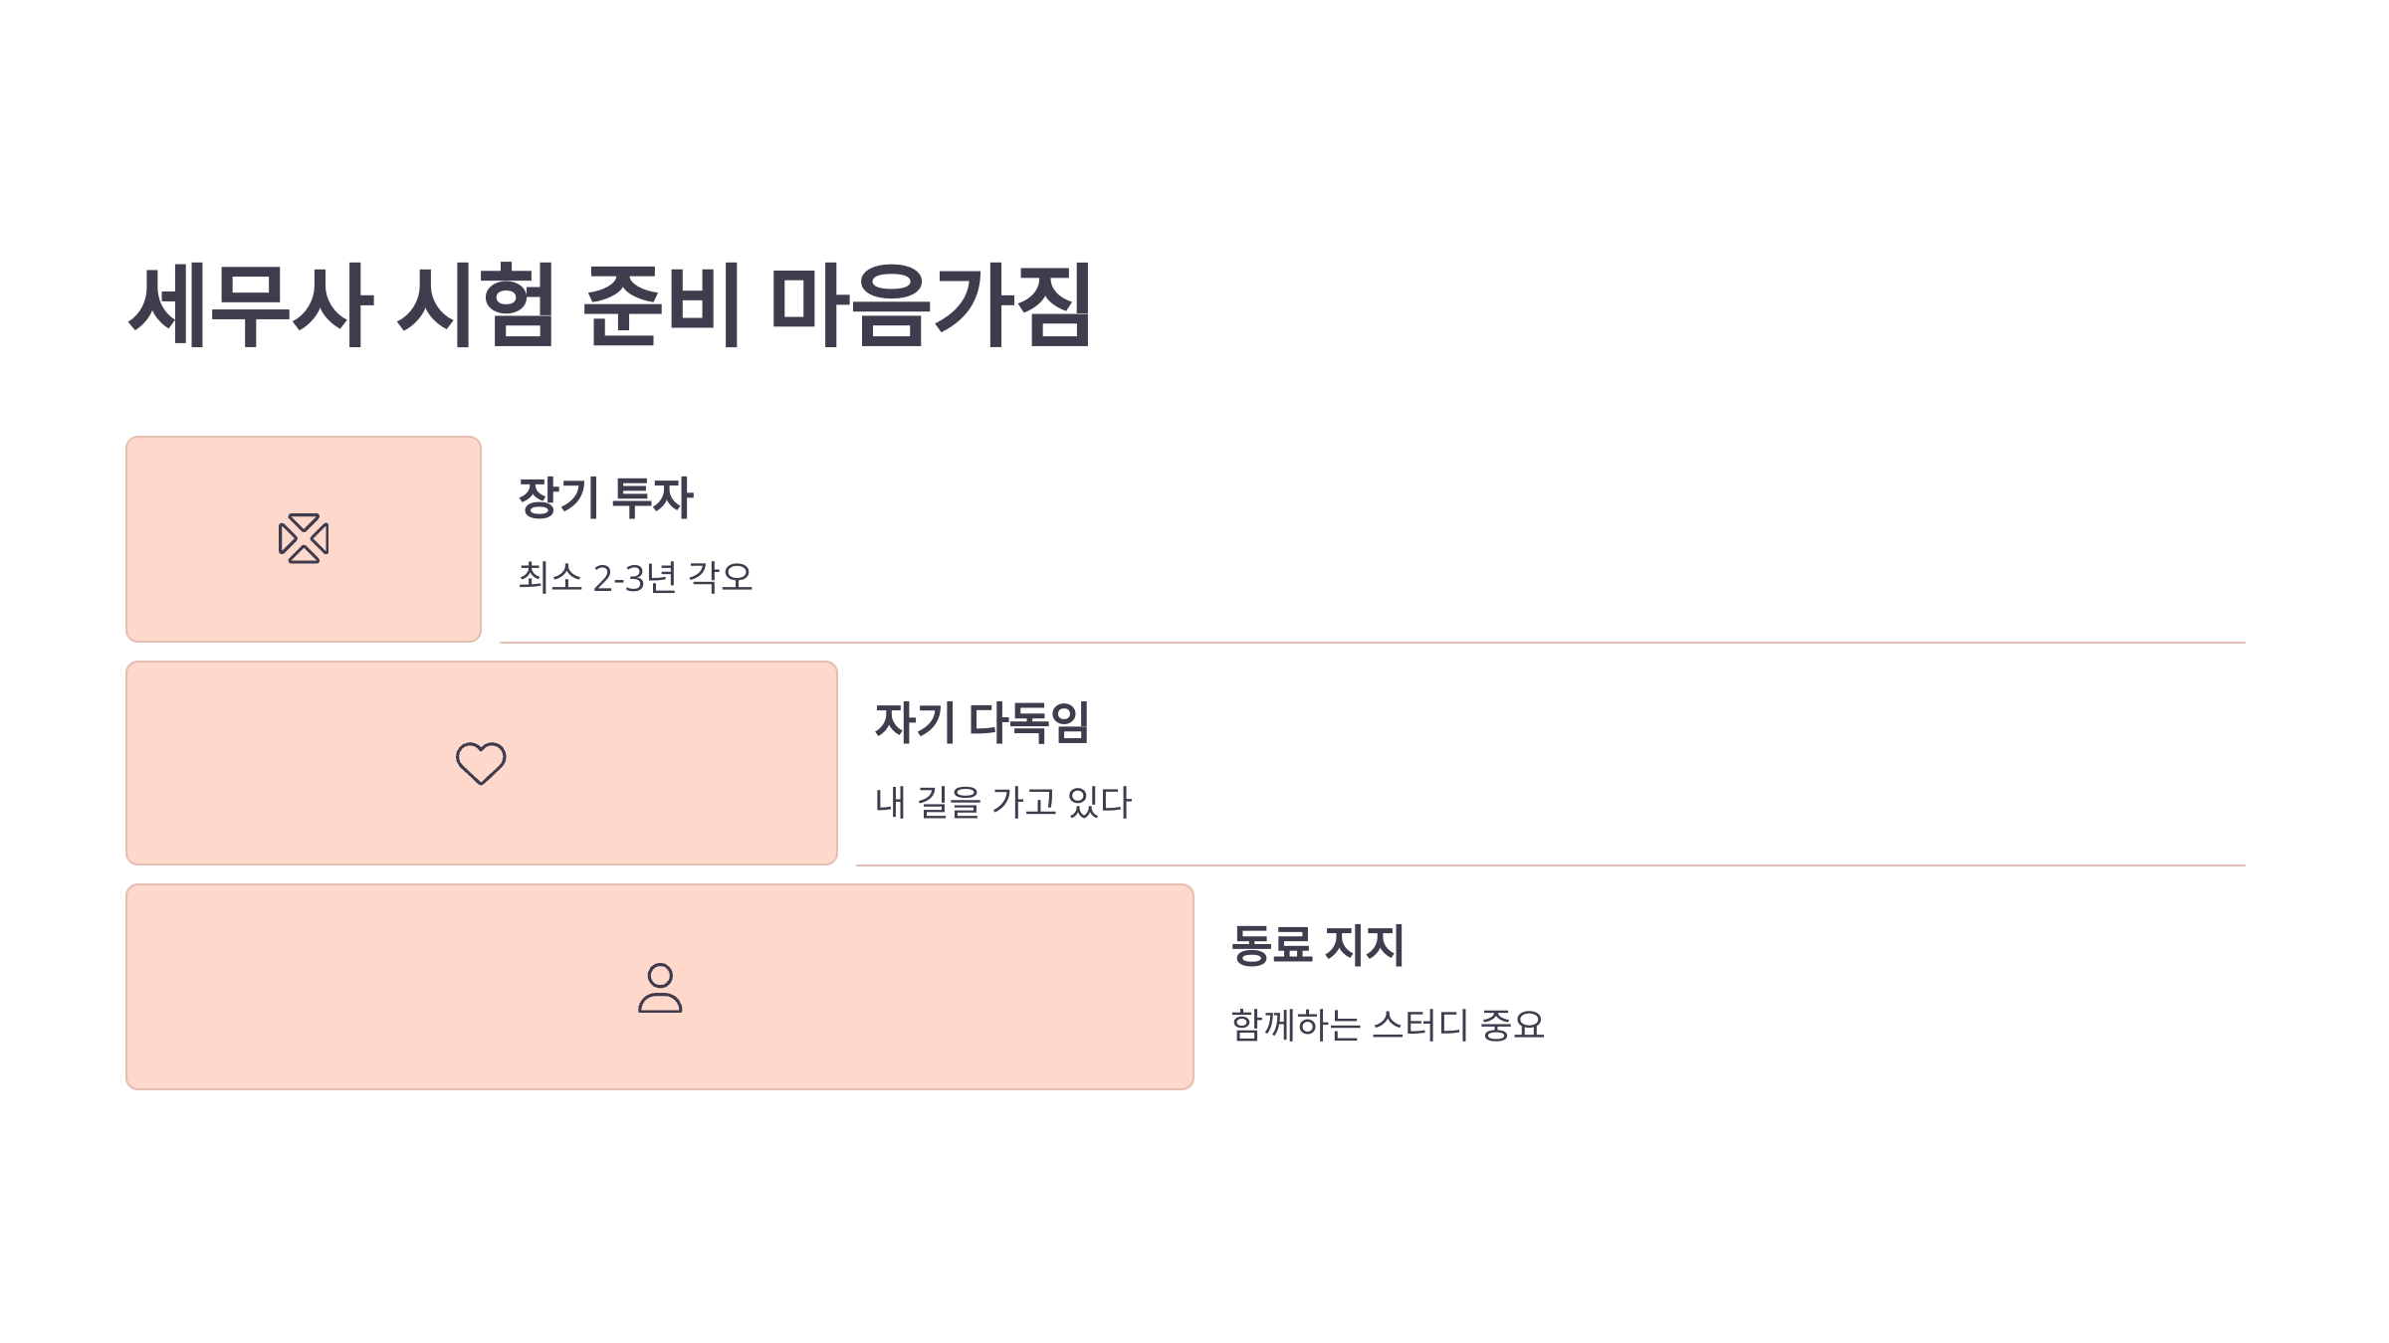Click the person icon

[x=660, y=988]
